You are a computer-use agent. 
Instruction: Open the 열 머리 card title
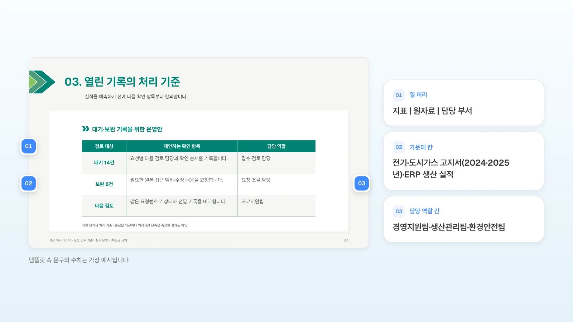pos(418,95)
